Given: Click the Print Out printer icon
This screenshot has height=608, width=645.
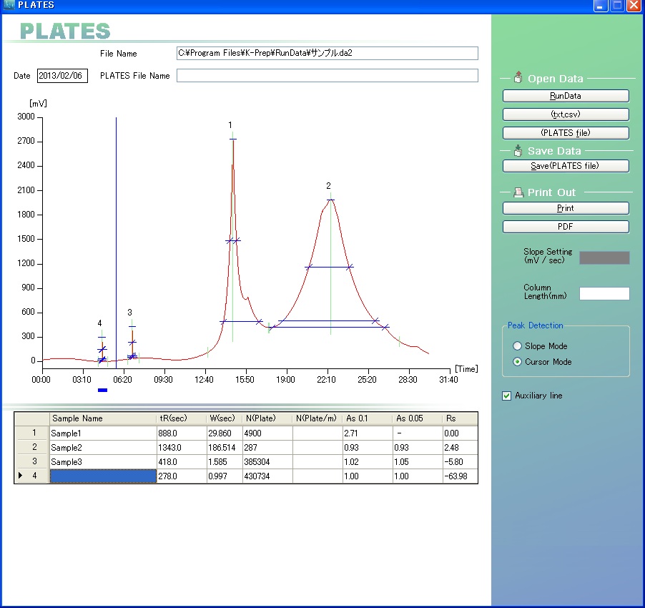Looking at the screenshot, I should [518, 192].
